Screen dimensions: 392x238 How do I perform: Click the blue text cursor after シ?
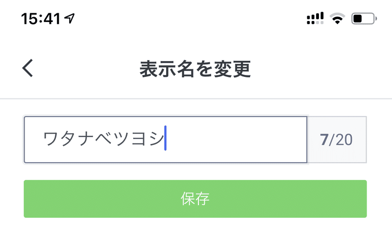166,139
